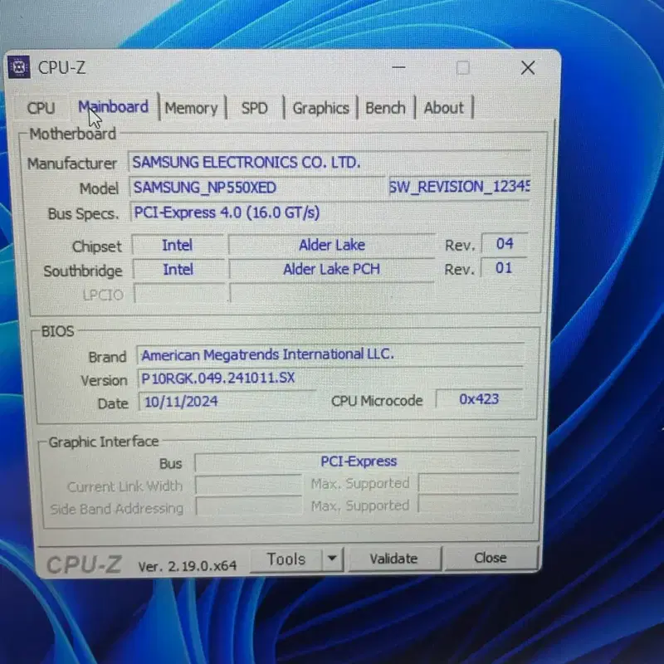
Task: Click the first empty LPCIO field
Action: click(x=181, y=293)
